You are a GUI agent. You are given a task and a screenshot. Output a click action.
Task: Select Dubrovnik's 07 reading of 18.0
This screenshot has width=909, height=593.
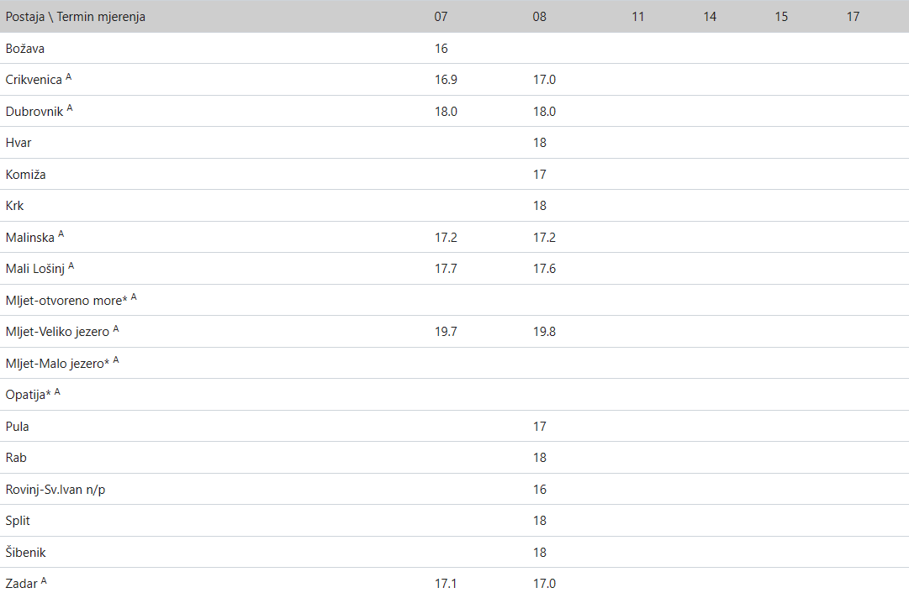tap(446, 112)
